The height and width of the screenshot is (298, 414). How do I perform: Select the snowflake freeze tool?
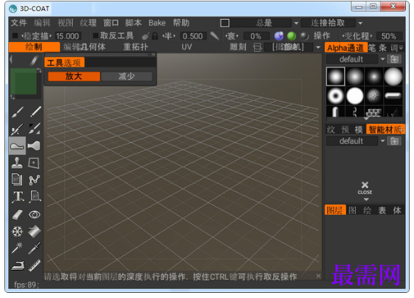point(18,232)
